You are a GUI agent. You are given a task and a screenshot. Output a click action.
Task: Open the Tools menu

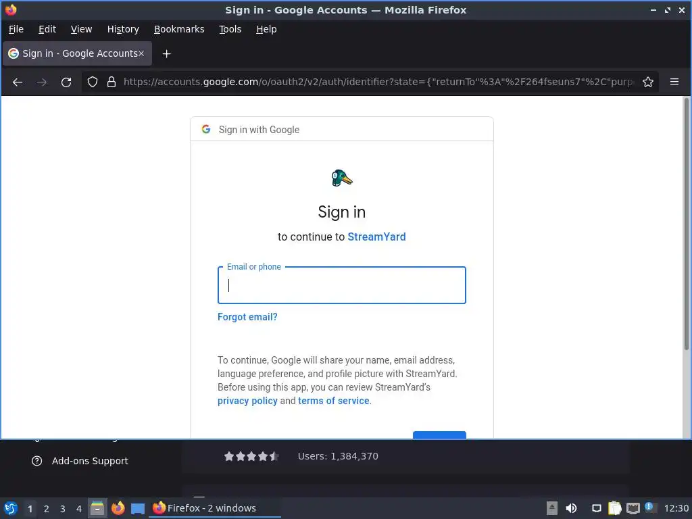coord(230,29)
